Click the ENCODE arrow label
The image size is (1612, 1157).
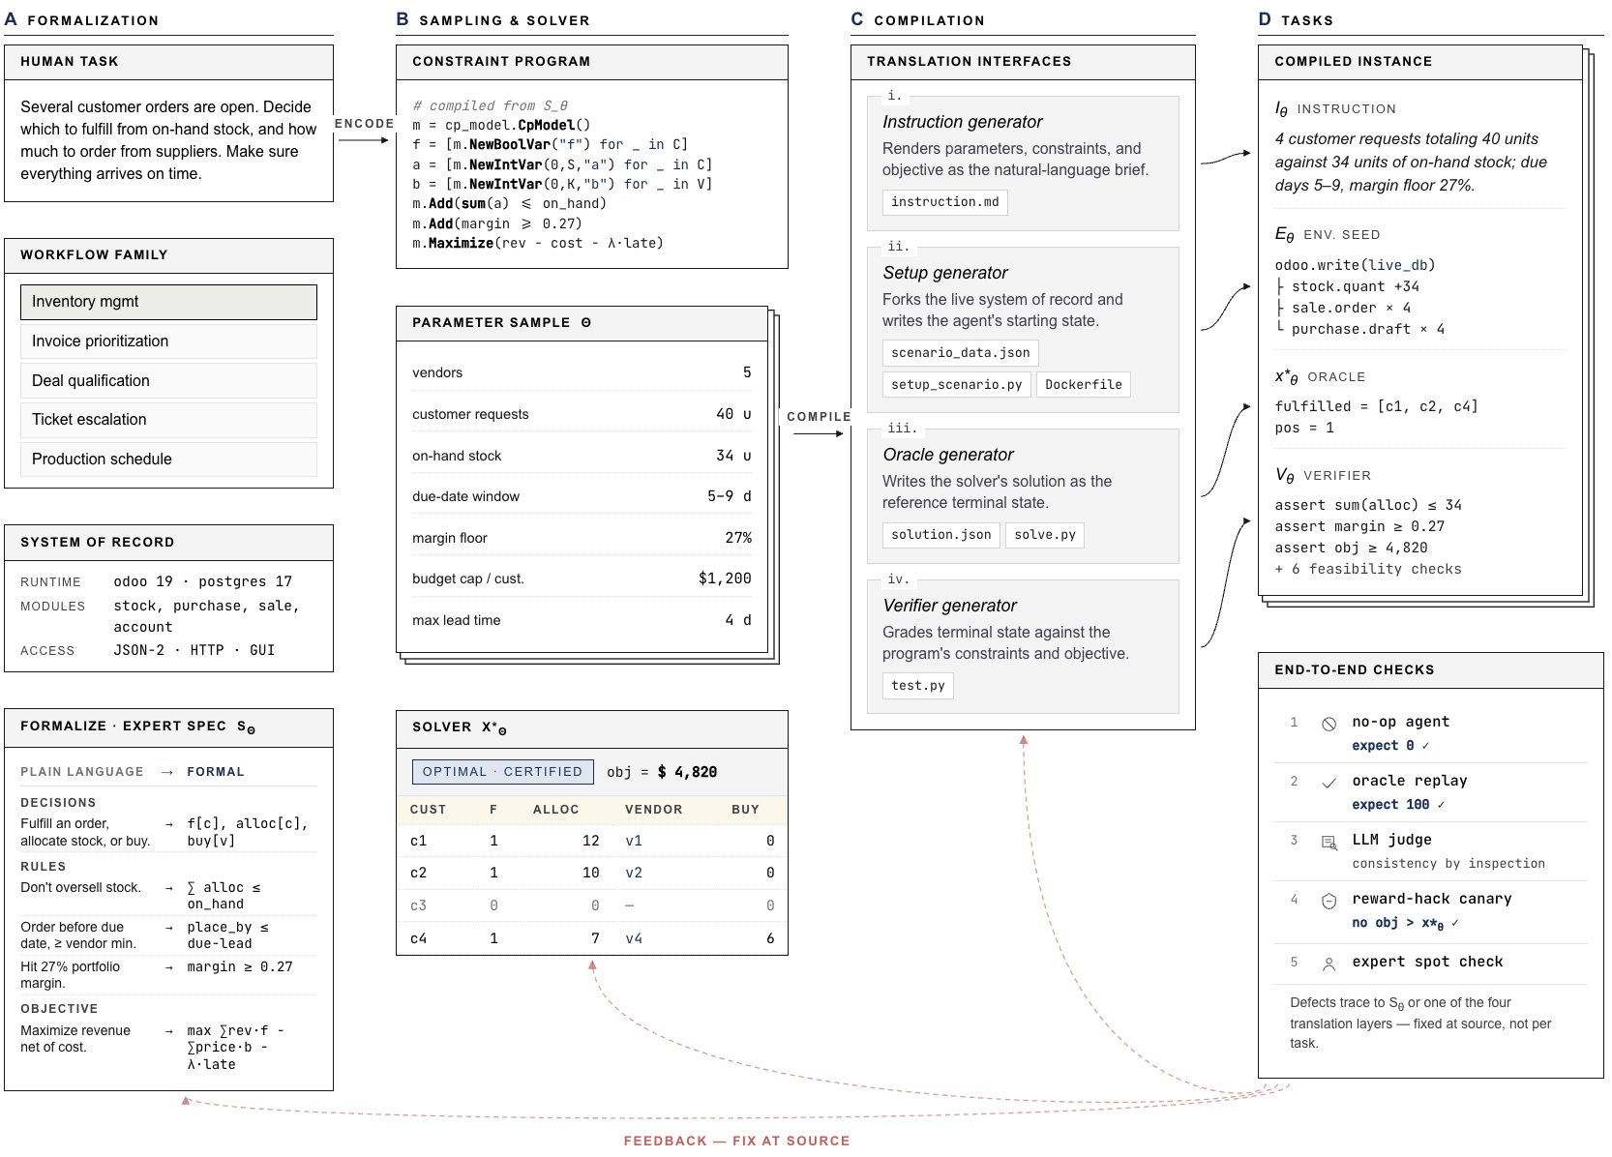pyautogui.click(x=364, y=124)
